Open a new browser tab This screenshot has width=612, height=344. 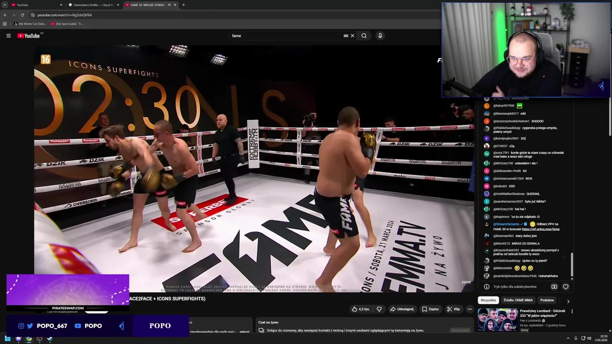[x=184, y=5]
